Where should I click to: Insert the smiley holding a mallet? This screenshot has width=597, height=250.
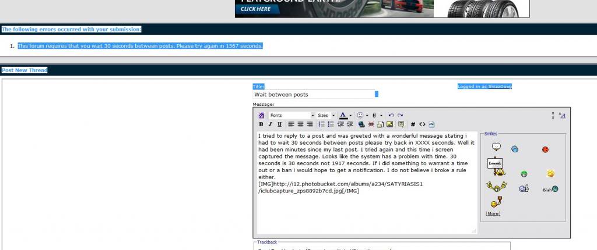pos(496,202)
